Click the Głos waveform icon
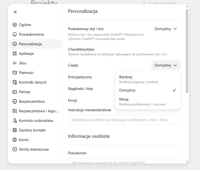Image resolution: width=200 pixels, height=170 pixels. click(x=15, y=63)
